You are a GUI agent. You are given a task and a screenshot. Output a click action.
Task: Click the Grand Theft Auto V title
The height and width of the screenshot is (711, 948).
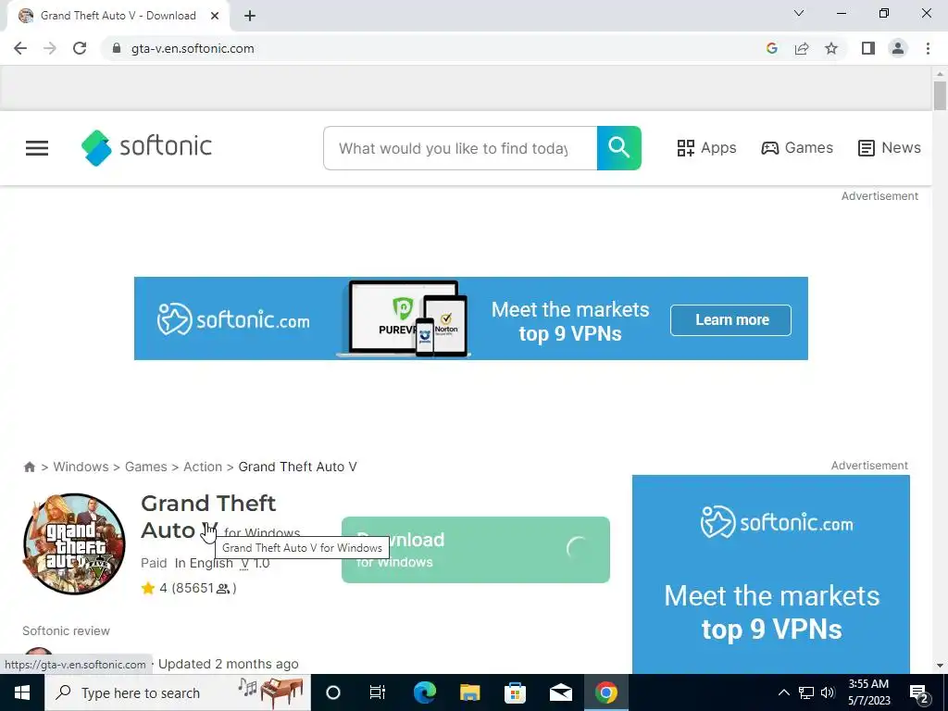(208, 517)
